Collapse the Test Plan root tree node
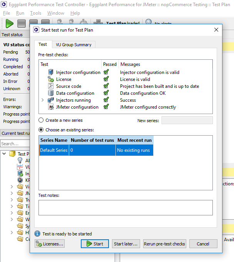Image resolution: width=234 pixels, height=262 pixels. (4, 154)
